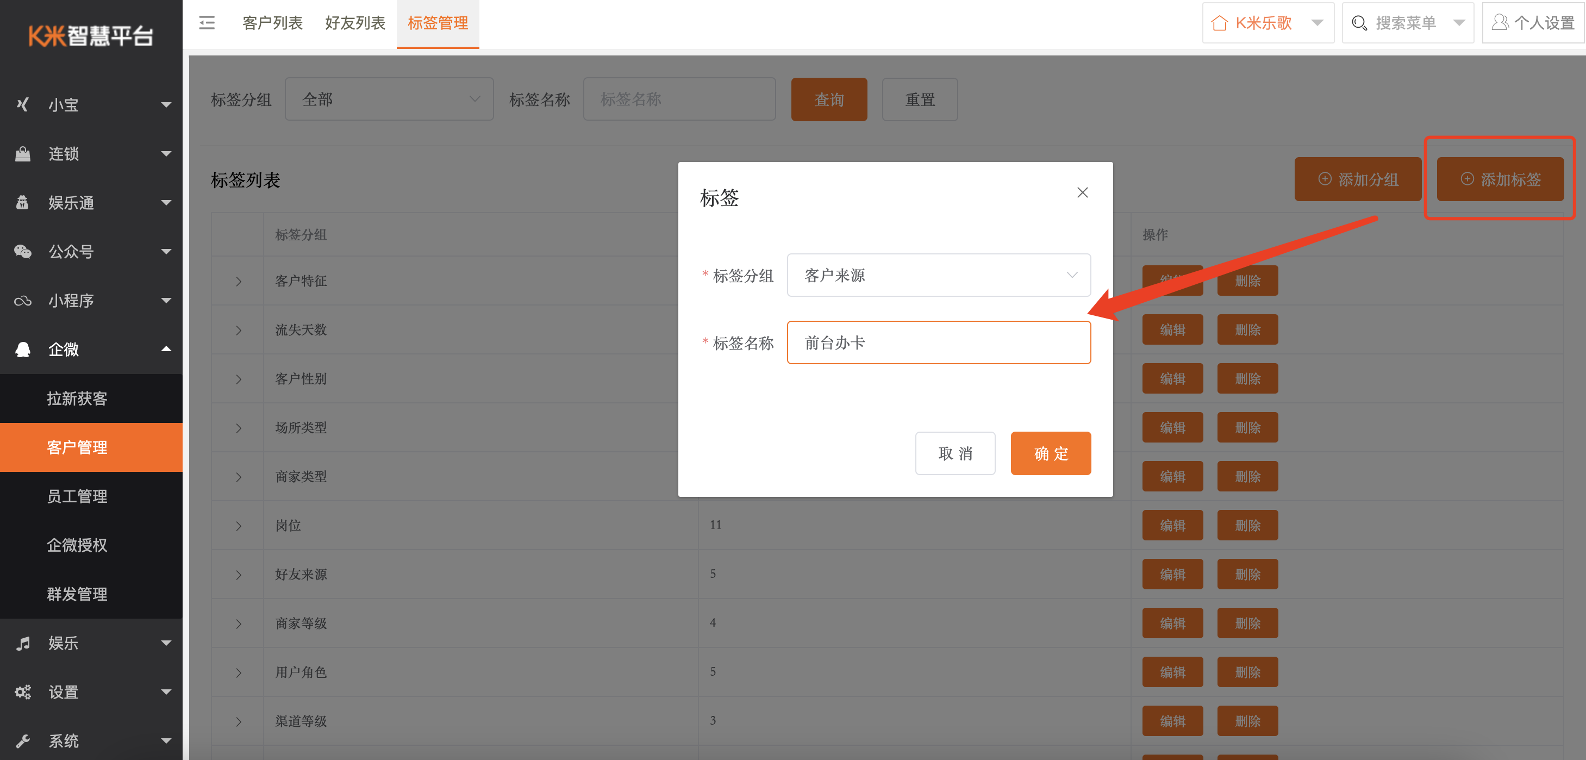Click 删除 in the 渠道等级 row
This screenshot has height=760, width=1586.
pyautogui.click(x=1247, y=720)
